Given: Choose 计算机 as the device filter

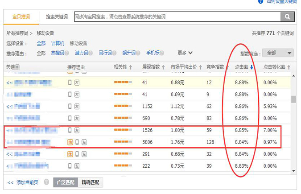Looking at the screenshot, I should (x=57, y=44).
